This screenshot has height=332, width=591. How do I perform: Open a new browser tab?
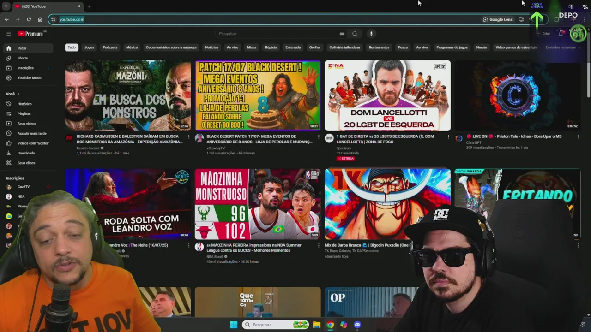[90, 6]
